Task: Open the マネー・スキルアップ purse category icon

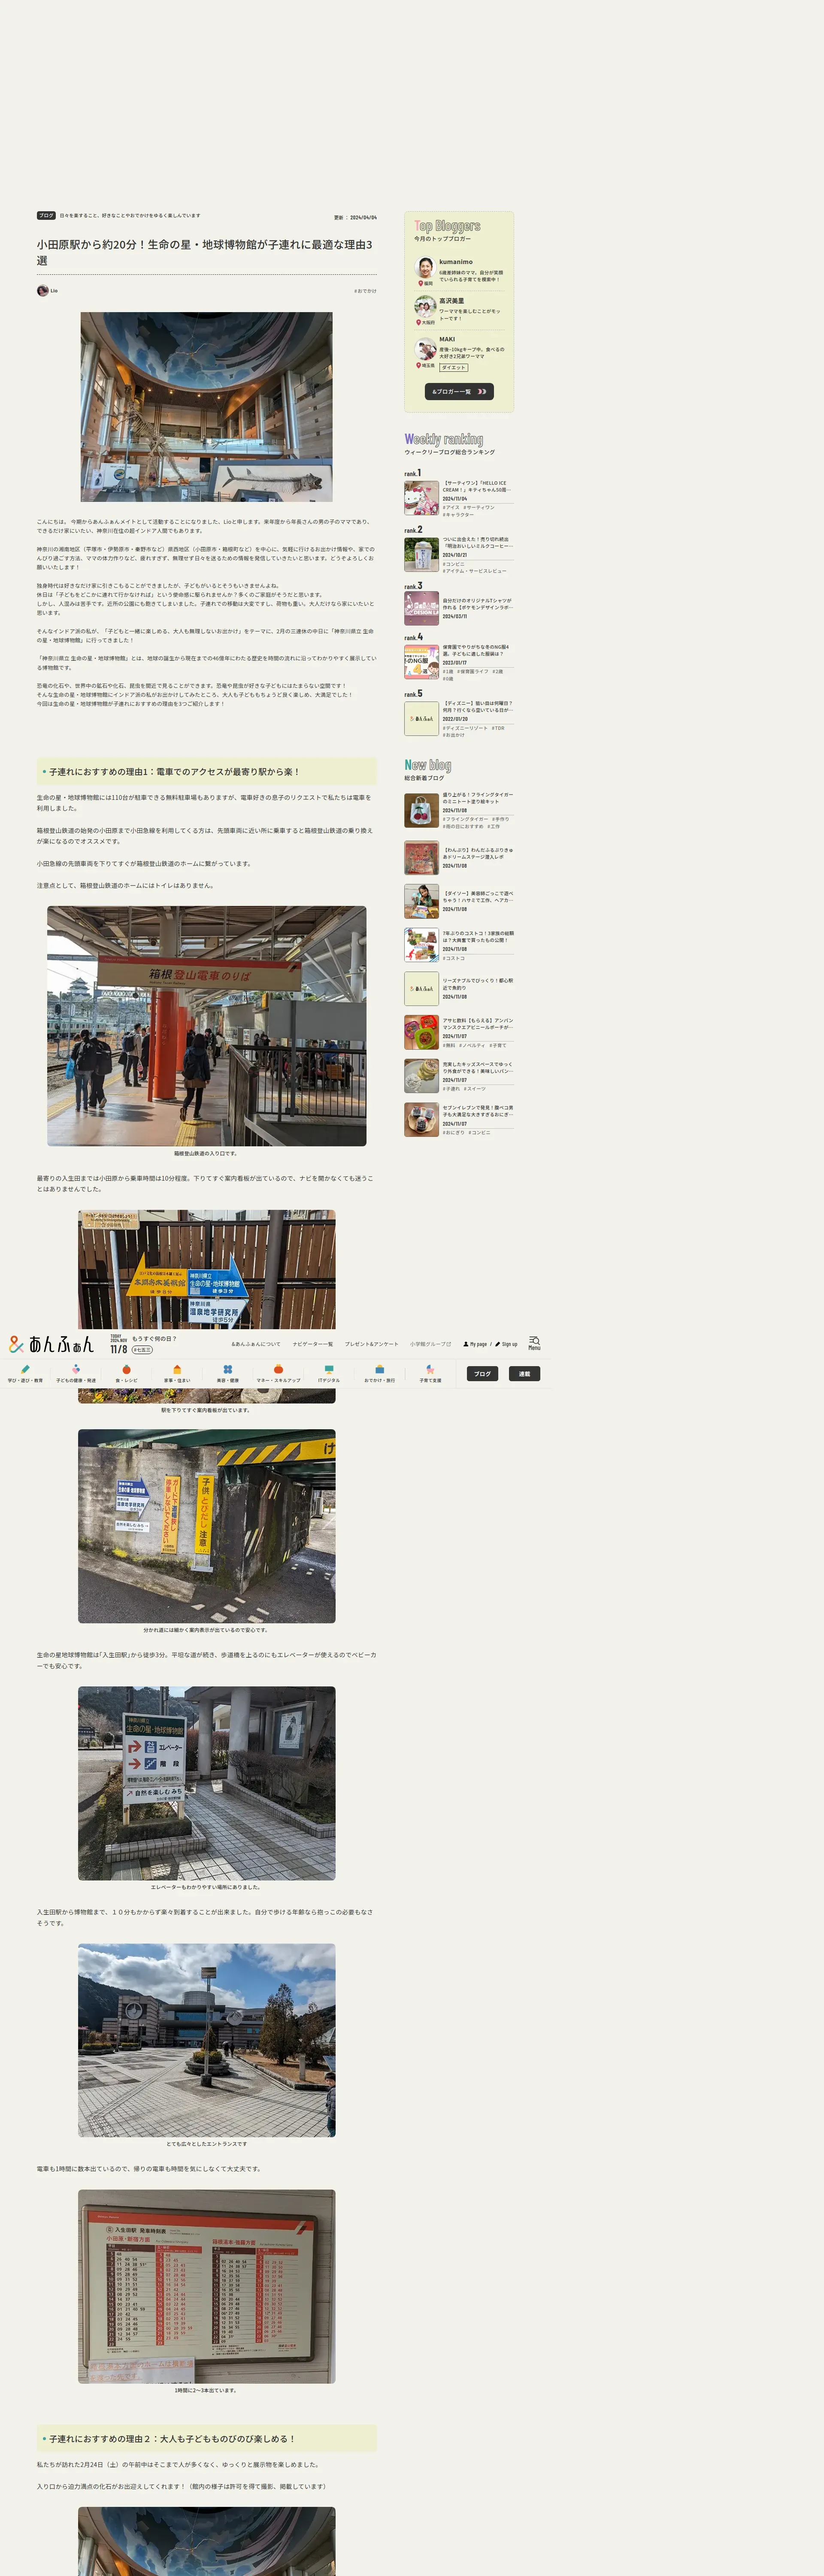Action: [x=278, y=1373]
